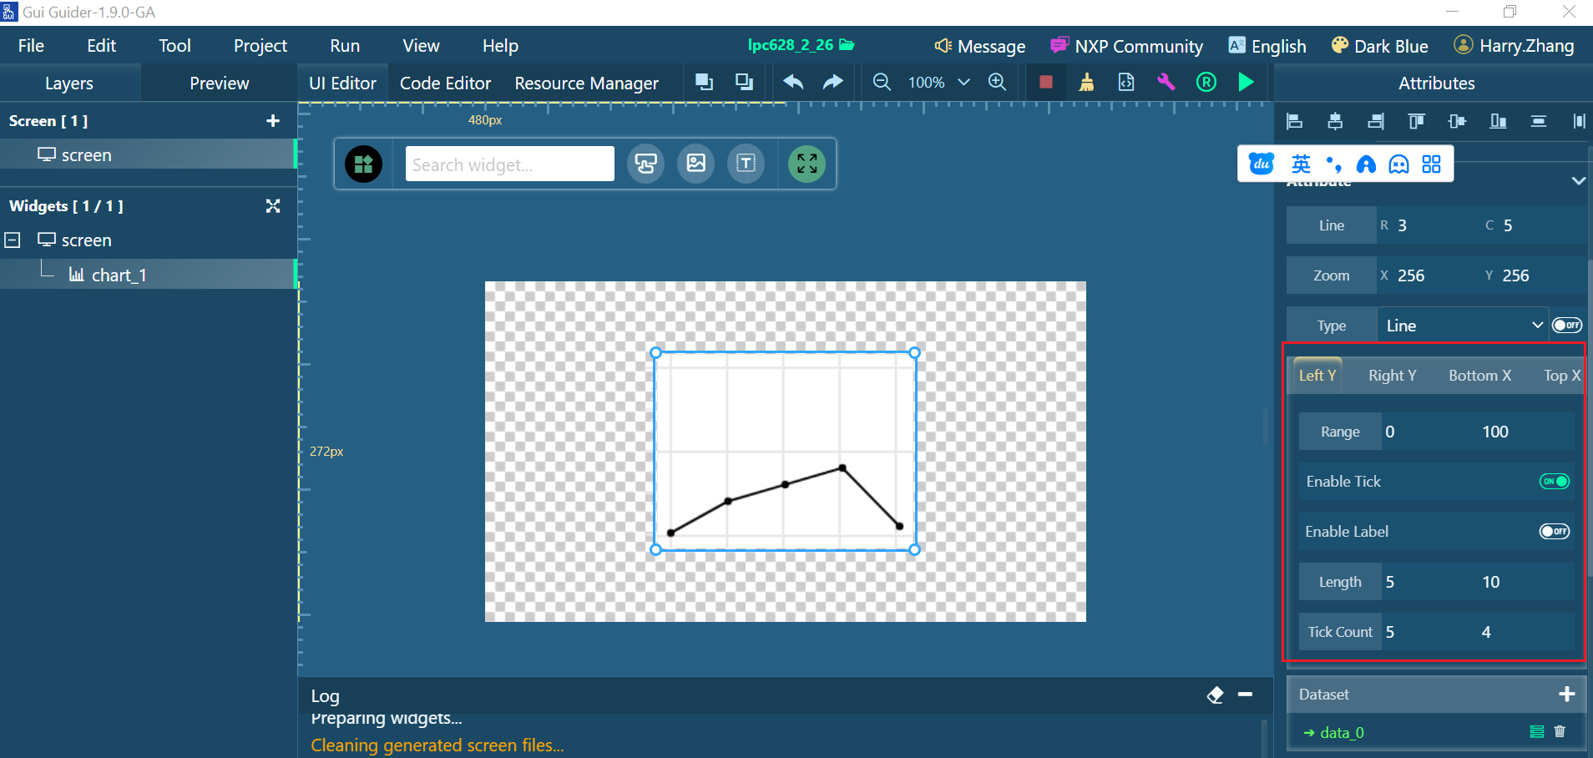Align widgets to the top
The height and width of the screenshot is (758, 1593).
pyautogui.click(x=1417, y=121)
